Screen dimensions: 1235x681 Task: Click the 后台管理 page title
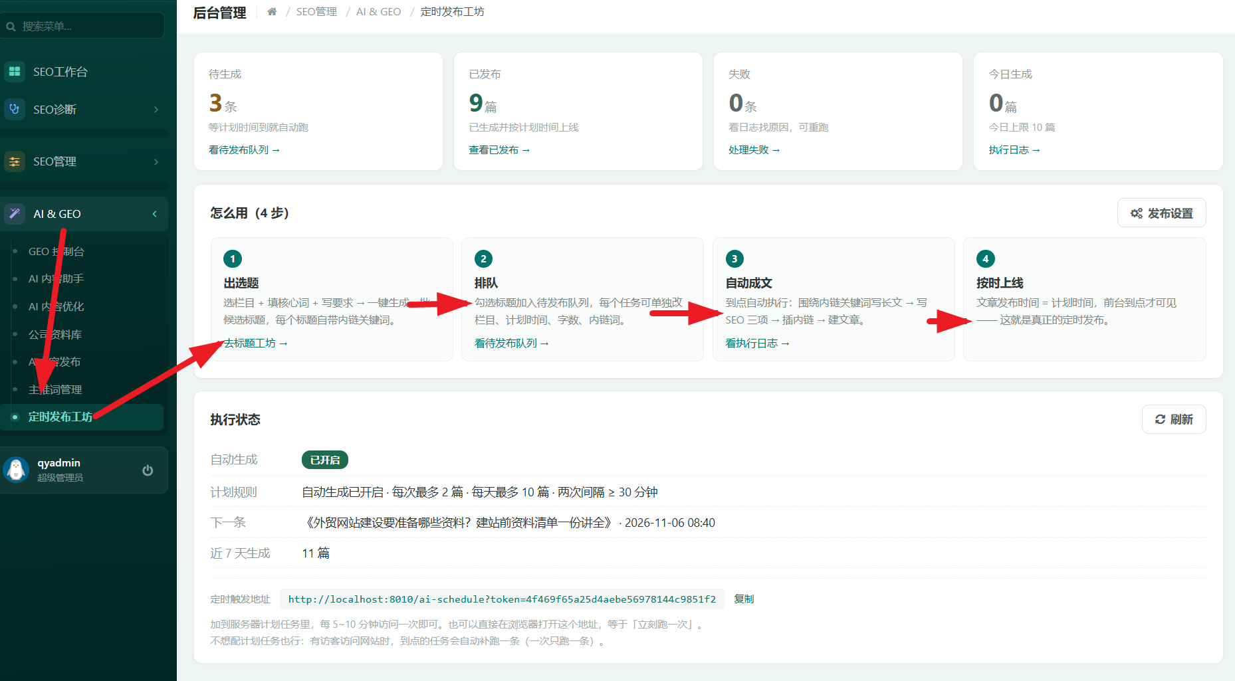219,13
